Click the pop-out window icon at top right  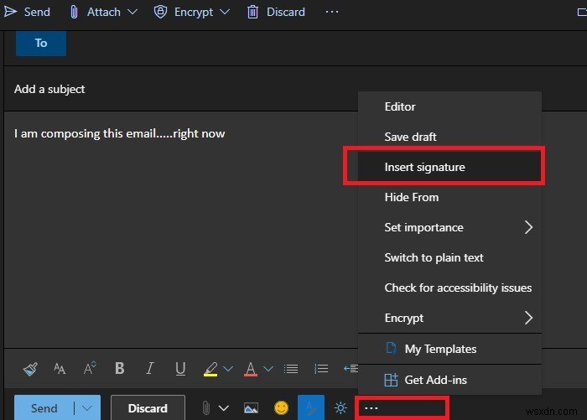click(x=582, y=13)
